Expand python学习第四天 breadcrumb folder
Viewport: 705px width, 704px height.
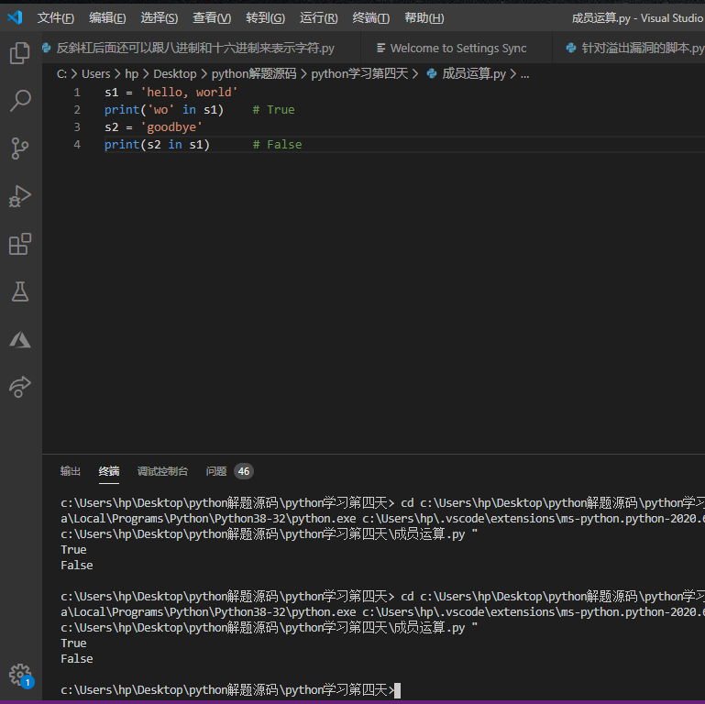(359, 73)
